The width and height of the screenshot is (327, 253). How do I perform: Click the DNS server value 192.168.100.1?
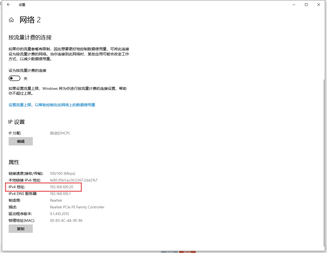(60, 194)
